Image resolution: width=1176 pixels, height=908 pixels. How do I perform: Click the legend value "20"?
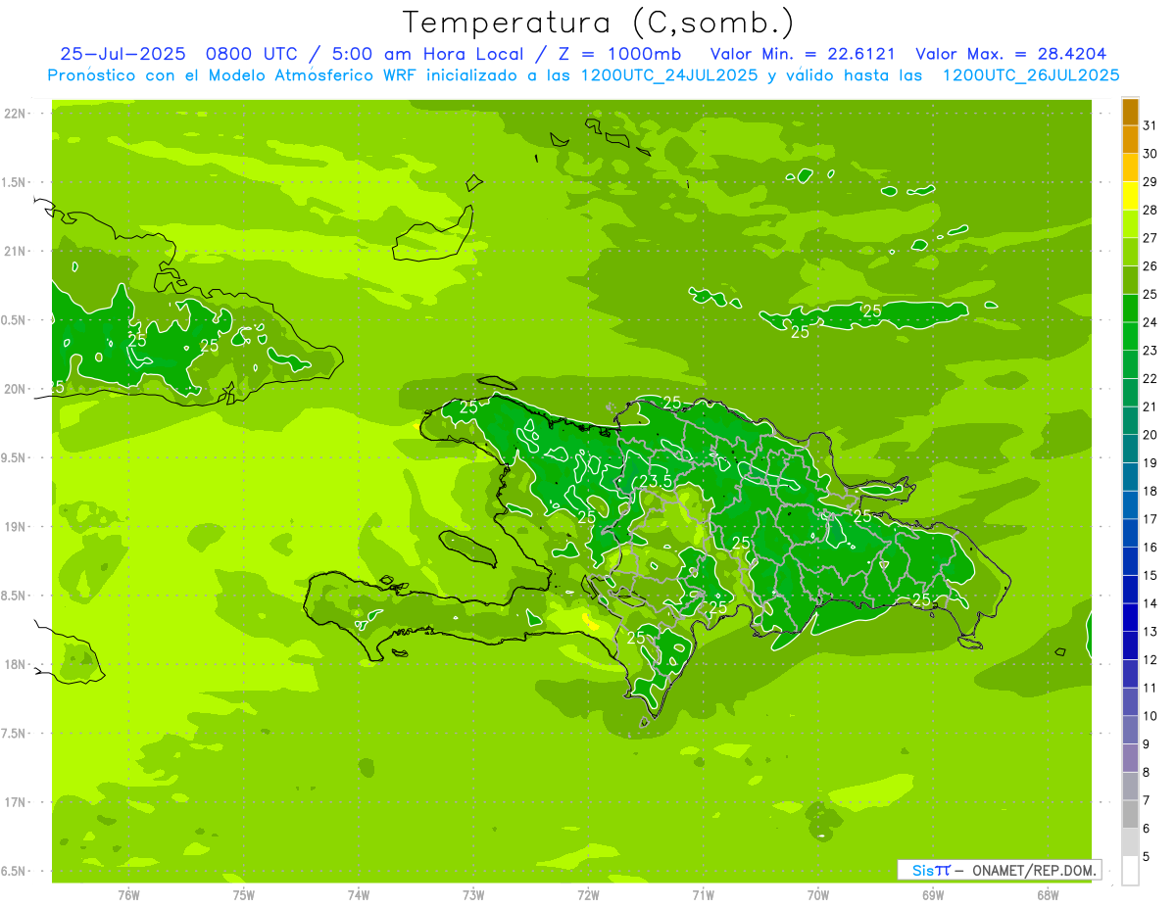pos(1150,435)
